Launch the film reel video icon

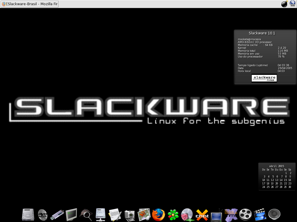[x=245, y=215]
